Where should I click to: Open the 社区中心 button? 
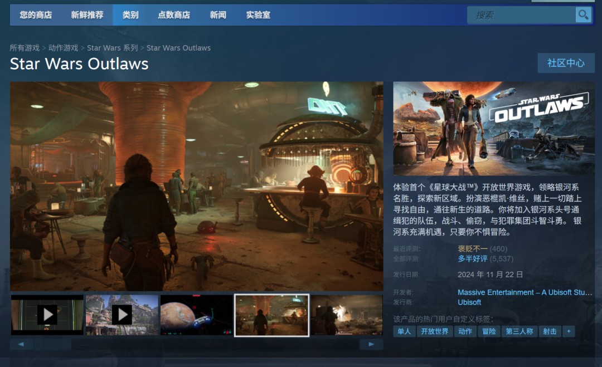(x=566, y=63)
